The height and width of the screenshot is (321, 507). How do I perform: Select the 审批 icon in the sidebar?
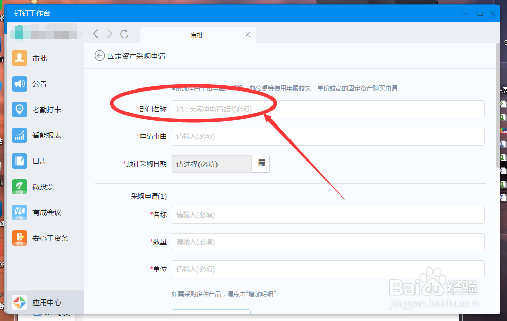(x=20, y=58)
